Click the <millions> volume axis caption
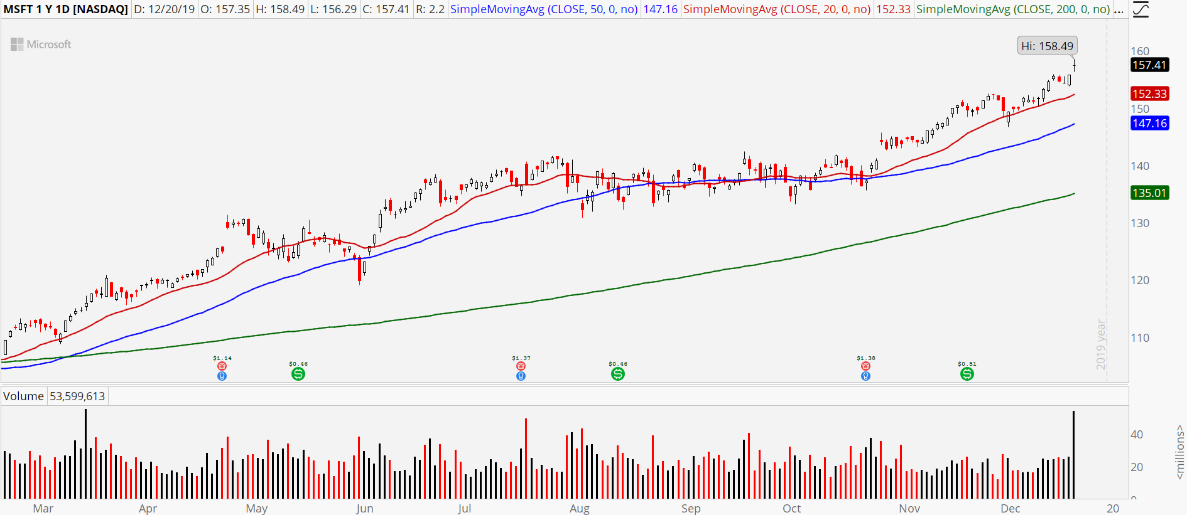Image resolution: width=1187 pixels, height=515 pixels. click(1180, 452)
